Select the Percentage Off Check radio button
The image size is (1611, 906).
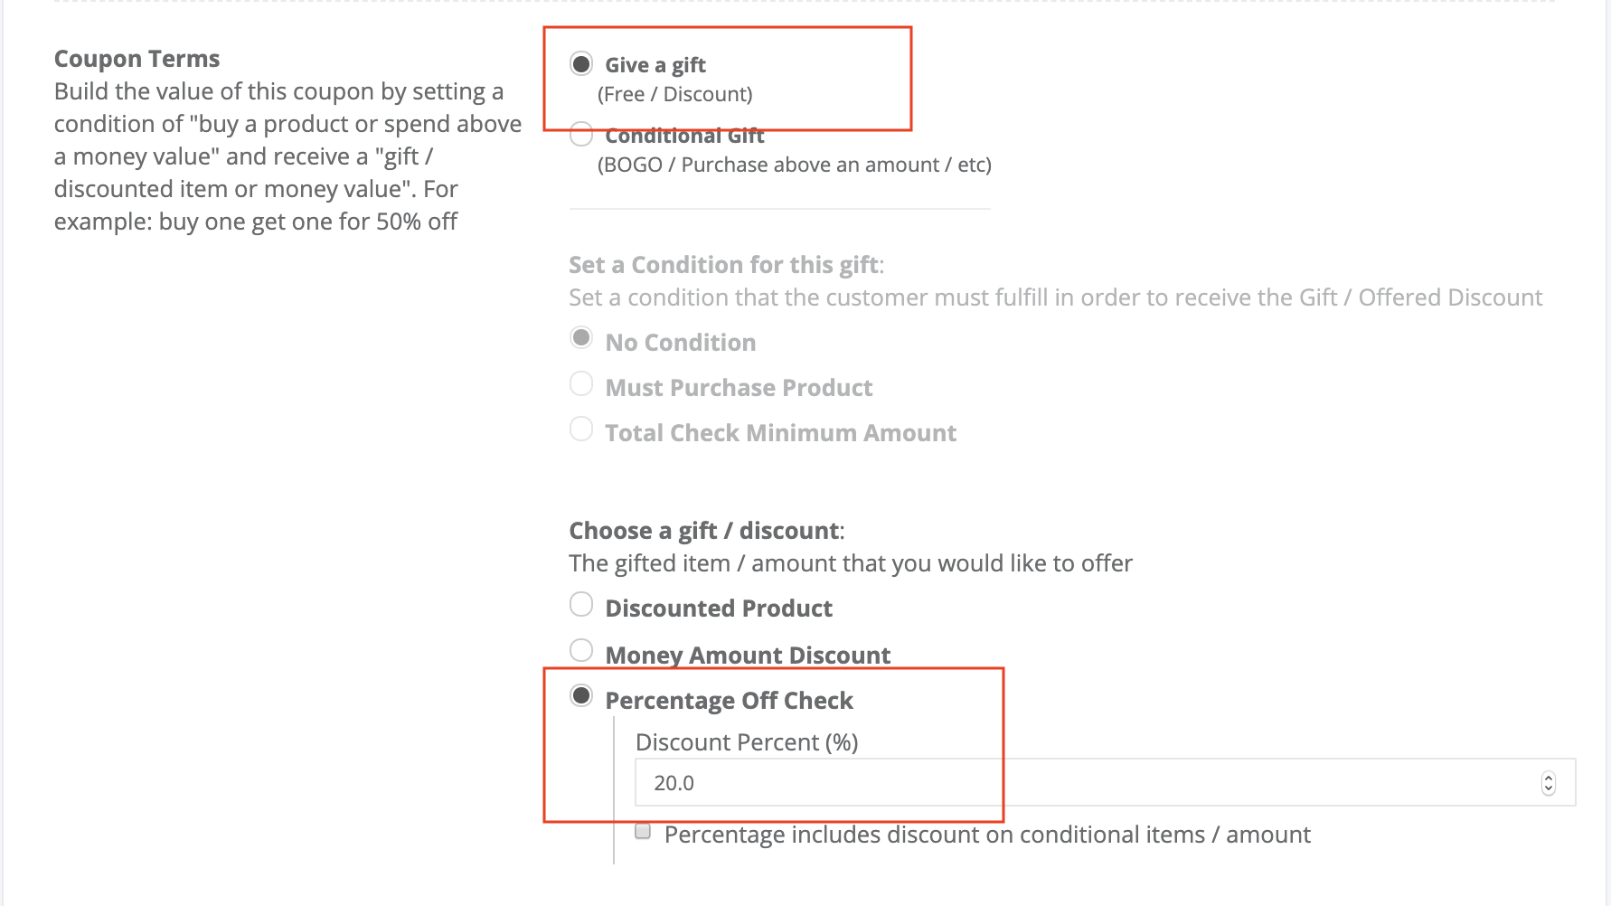click(x=581, y=696)
